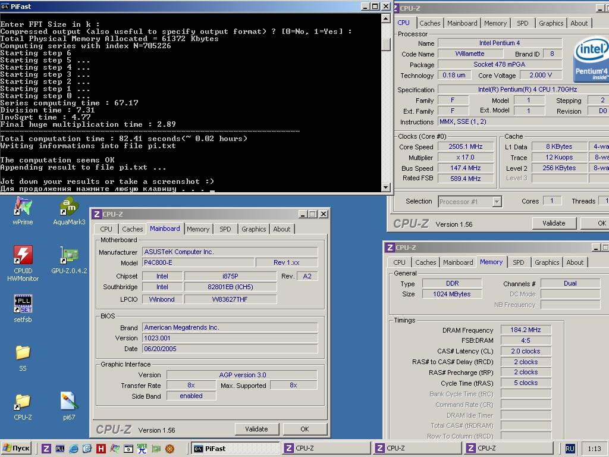Open the AquaMark3 desktop shortcut
This screenshot has width=609, height=457.
tap(69, 211)
